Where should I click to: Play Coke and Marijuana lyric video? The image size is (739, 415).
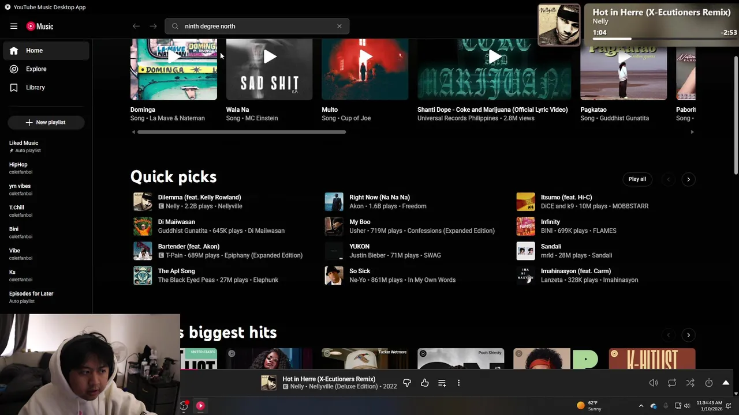[x=494, y=69]
